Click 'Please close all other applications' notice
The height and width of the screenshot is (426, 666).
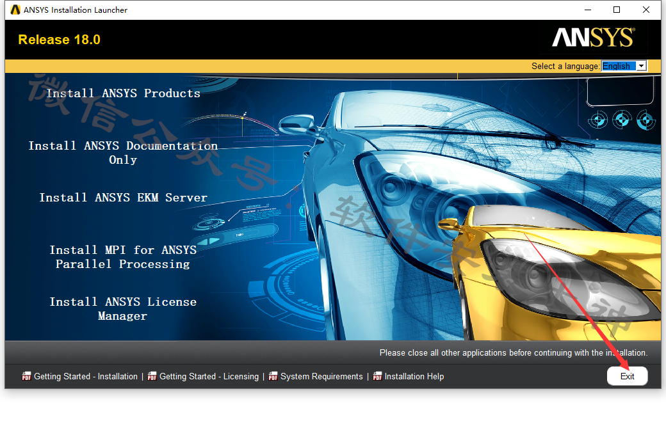(514, 353)
